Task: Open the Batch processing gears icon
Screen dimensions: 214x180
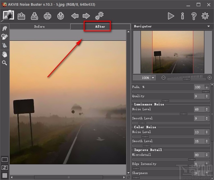Action: 99,16
